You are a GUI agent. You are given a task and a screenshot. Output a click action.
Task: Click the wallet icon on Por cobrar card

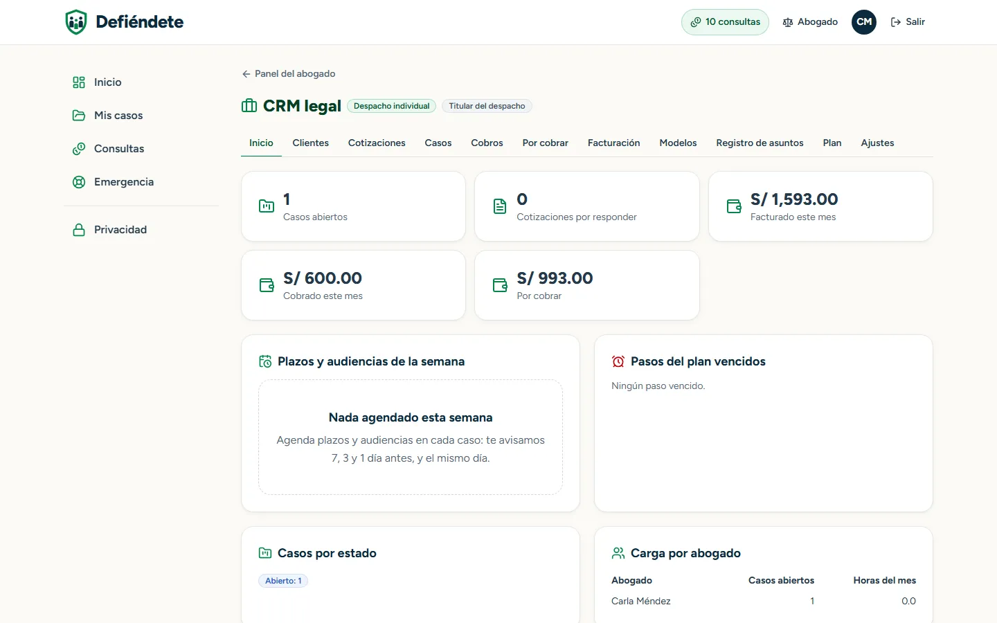[x=500, y=285]
